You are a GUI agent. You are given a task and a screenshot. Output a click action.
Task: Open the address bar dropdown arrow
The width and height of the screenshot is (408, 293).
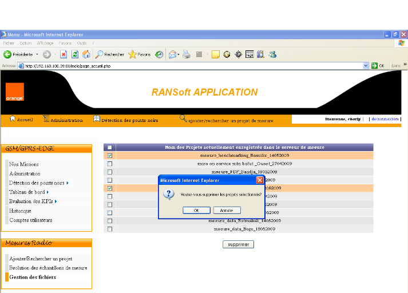(x=366, y=66)
